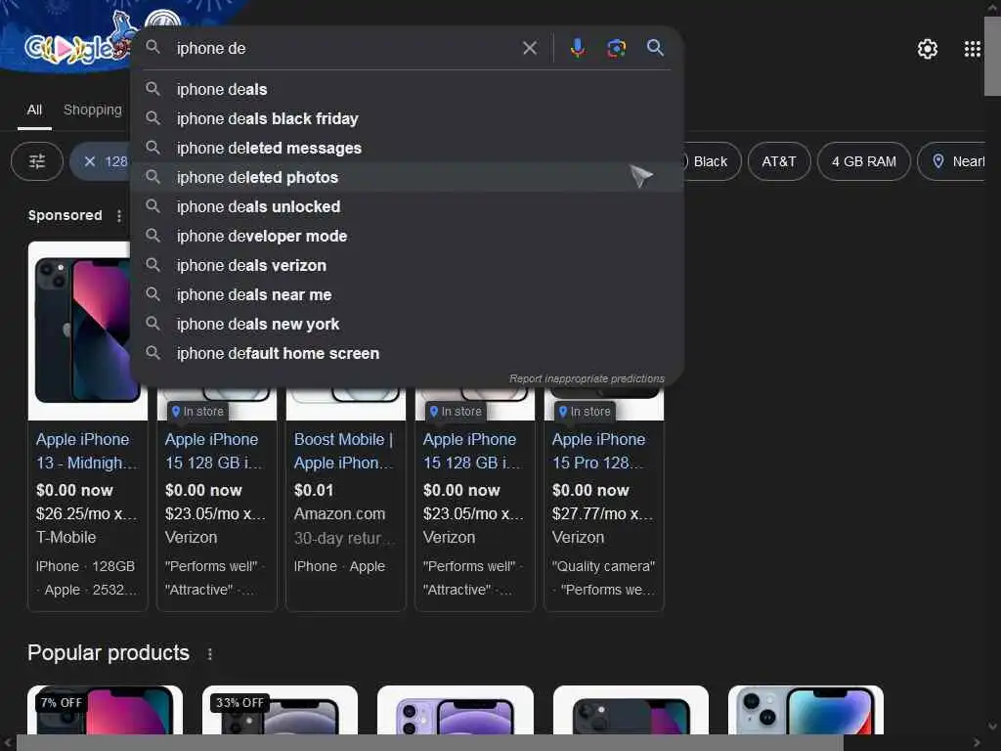The image size is (1001, 751).
Task: Submit search with magnifier button
Action: tap(655, 47)
